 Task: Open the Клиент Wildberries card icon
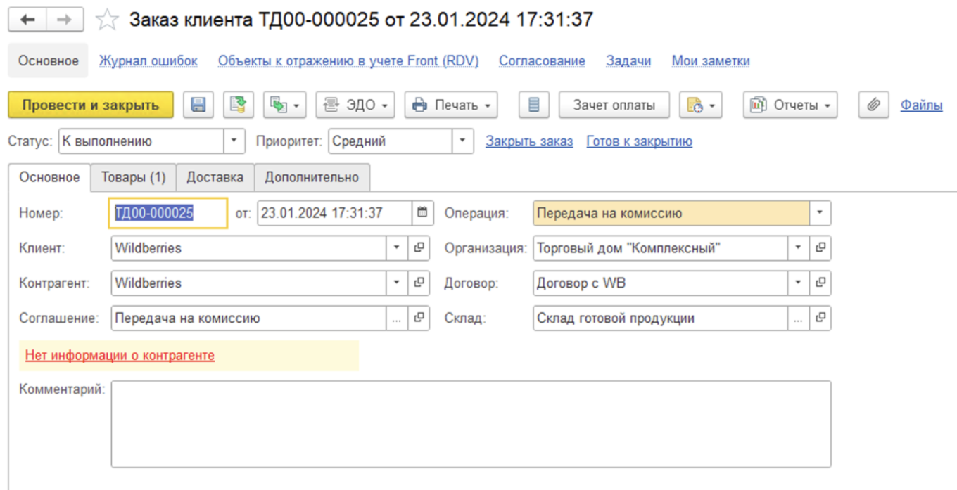click(419, 247)
